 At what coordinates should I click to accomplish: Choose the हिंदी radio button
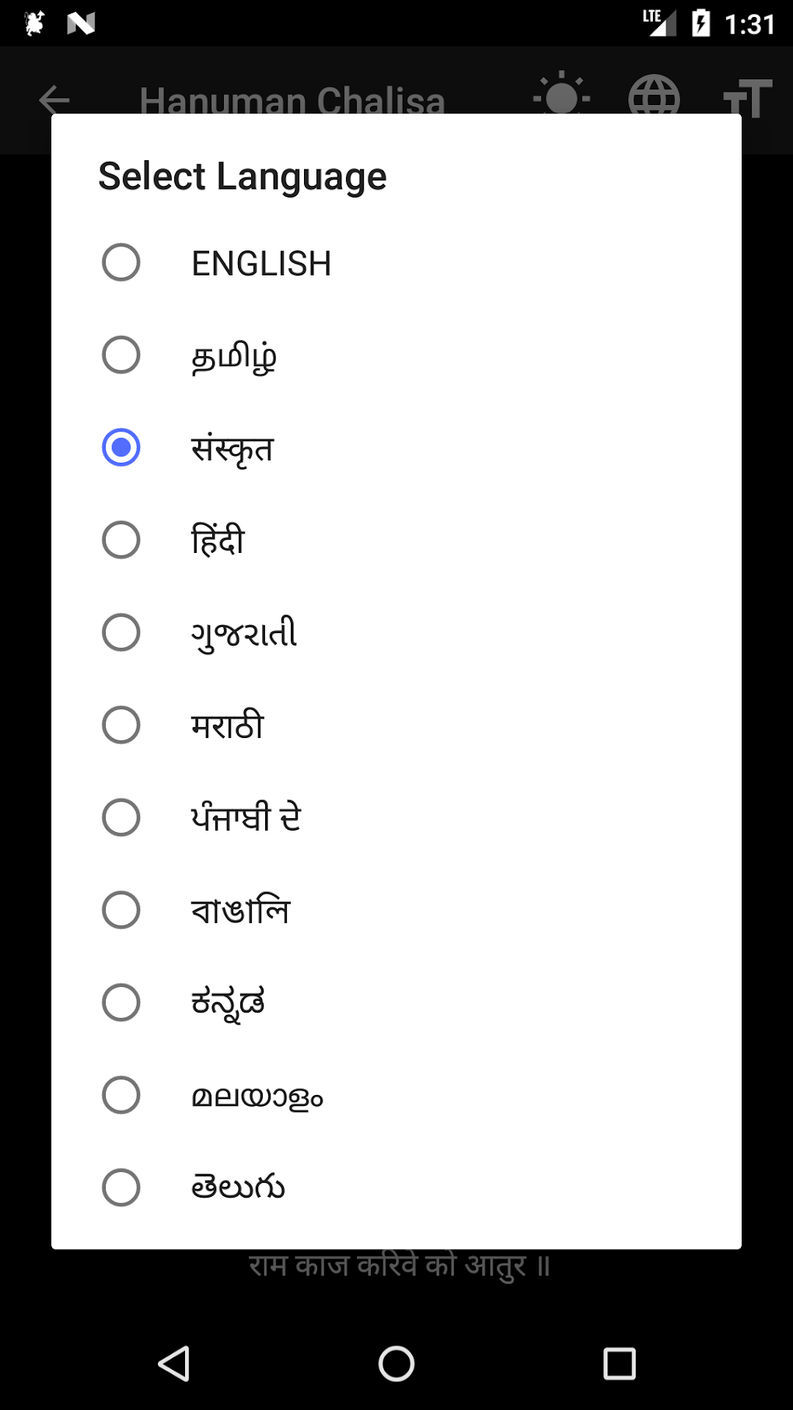[x=121, y=541]
